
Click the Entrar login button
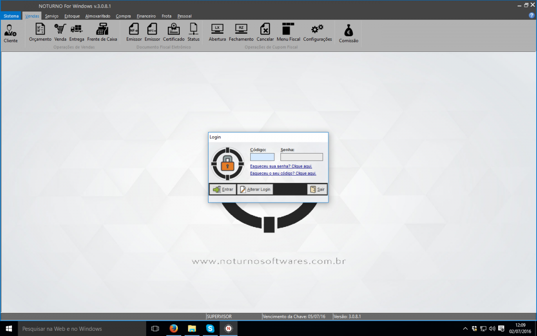[x=223, y=189]
